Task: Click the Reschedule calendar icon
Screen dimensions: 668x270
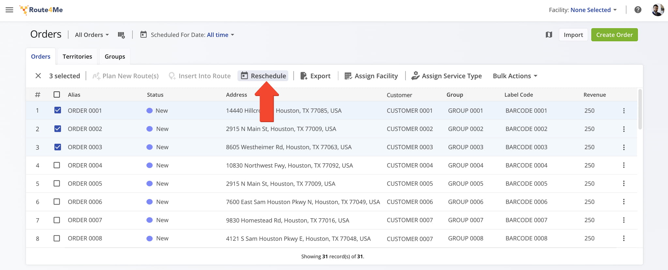Action: coord(244,76)
